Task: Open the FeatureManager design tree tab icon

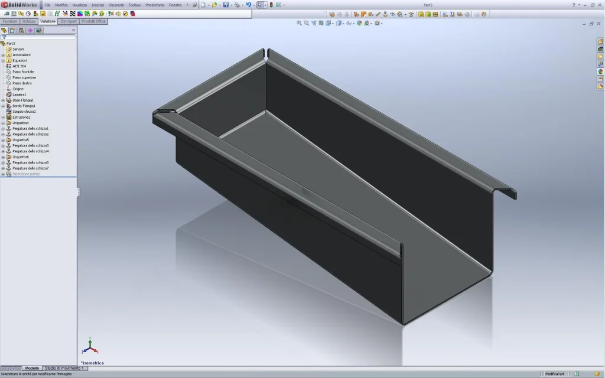Action: pos(4,31)
